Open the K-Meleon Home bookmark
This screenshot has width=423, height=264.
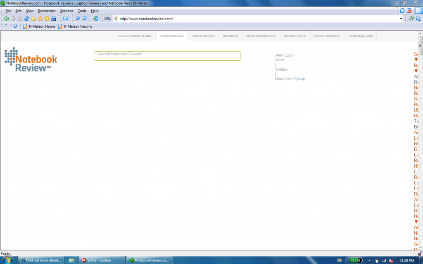click(39, 26)
